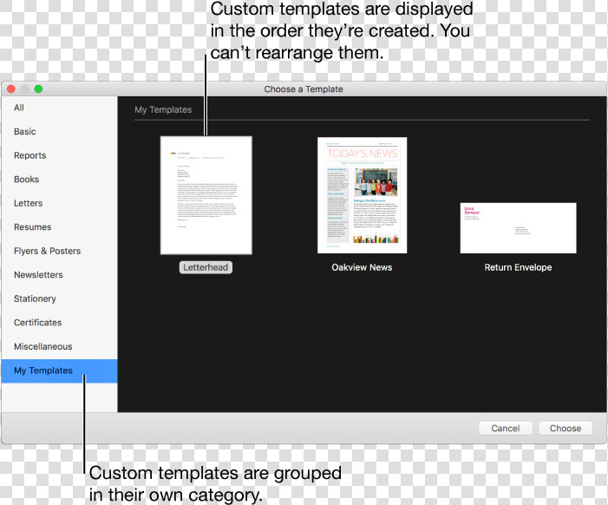Click the Oakview News name label
This screenshot has width=608, height=505.
[362, 267]
